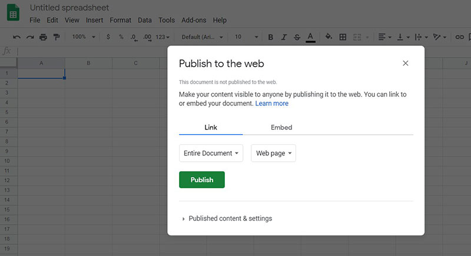Open the text color picker
The width and height of the screenshot is (471, 256).
pyautogui.click(x=310, y=37)
